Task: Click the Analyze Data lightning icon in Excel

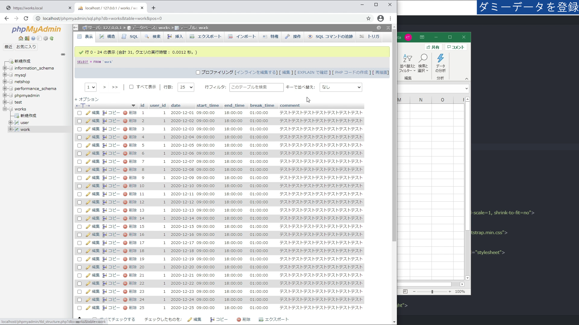Action: pos(441,63)
